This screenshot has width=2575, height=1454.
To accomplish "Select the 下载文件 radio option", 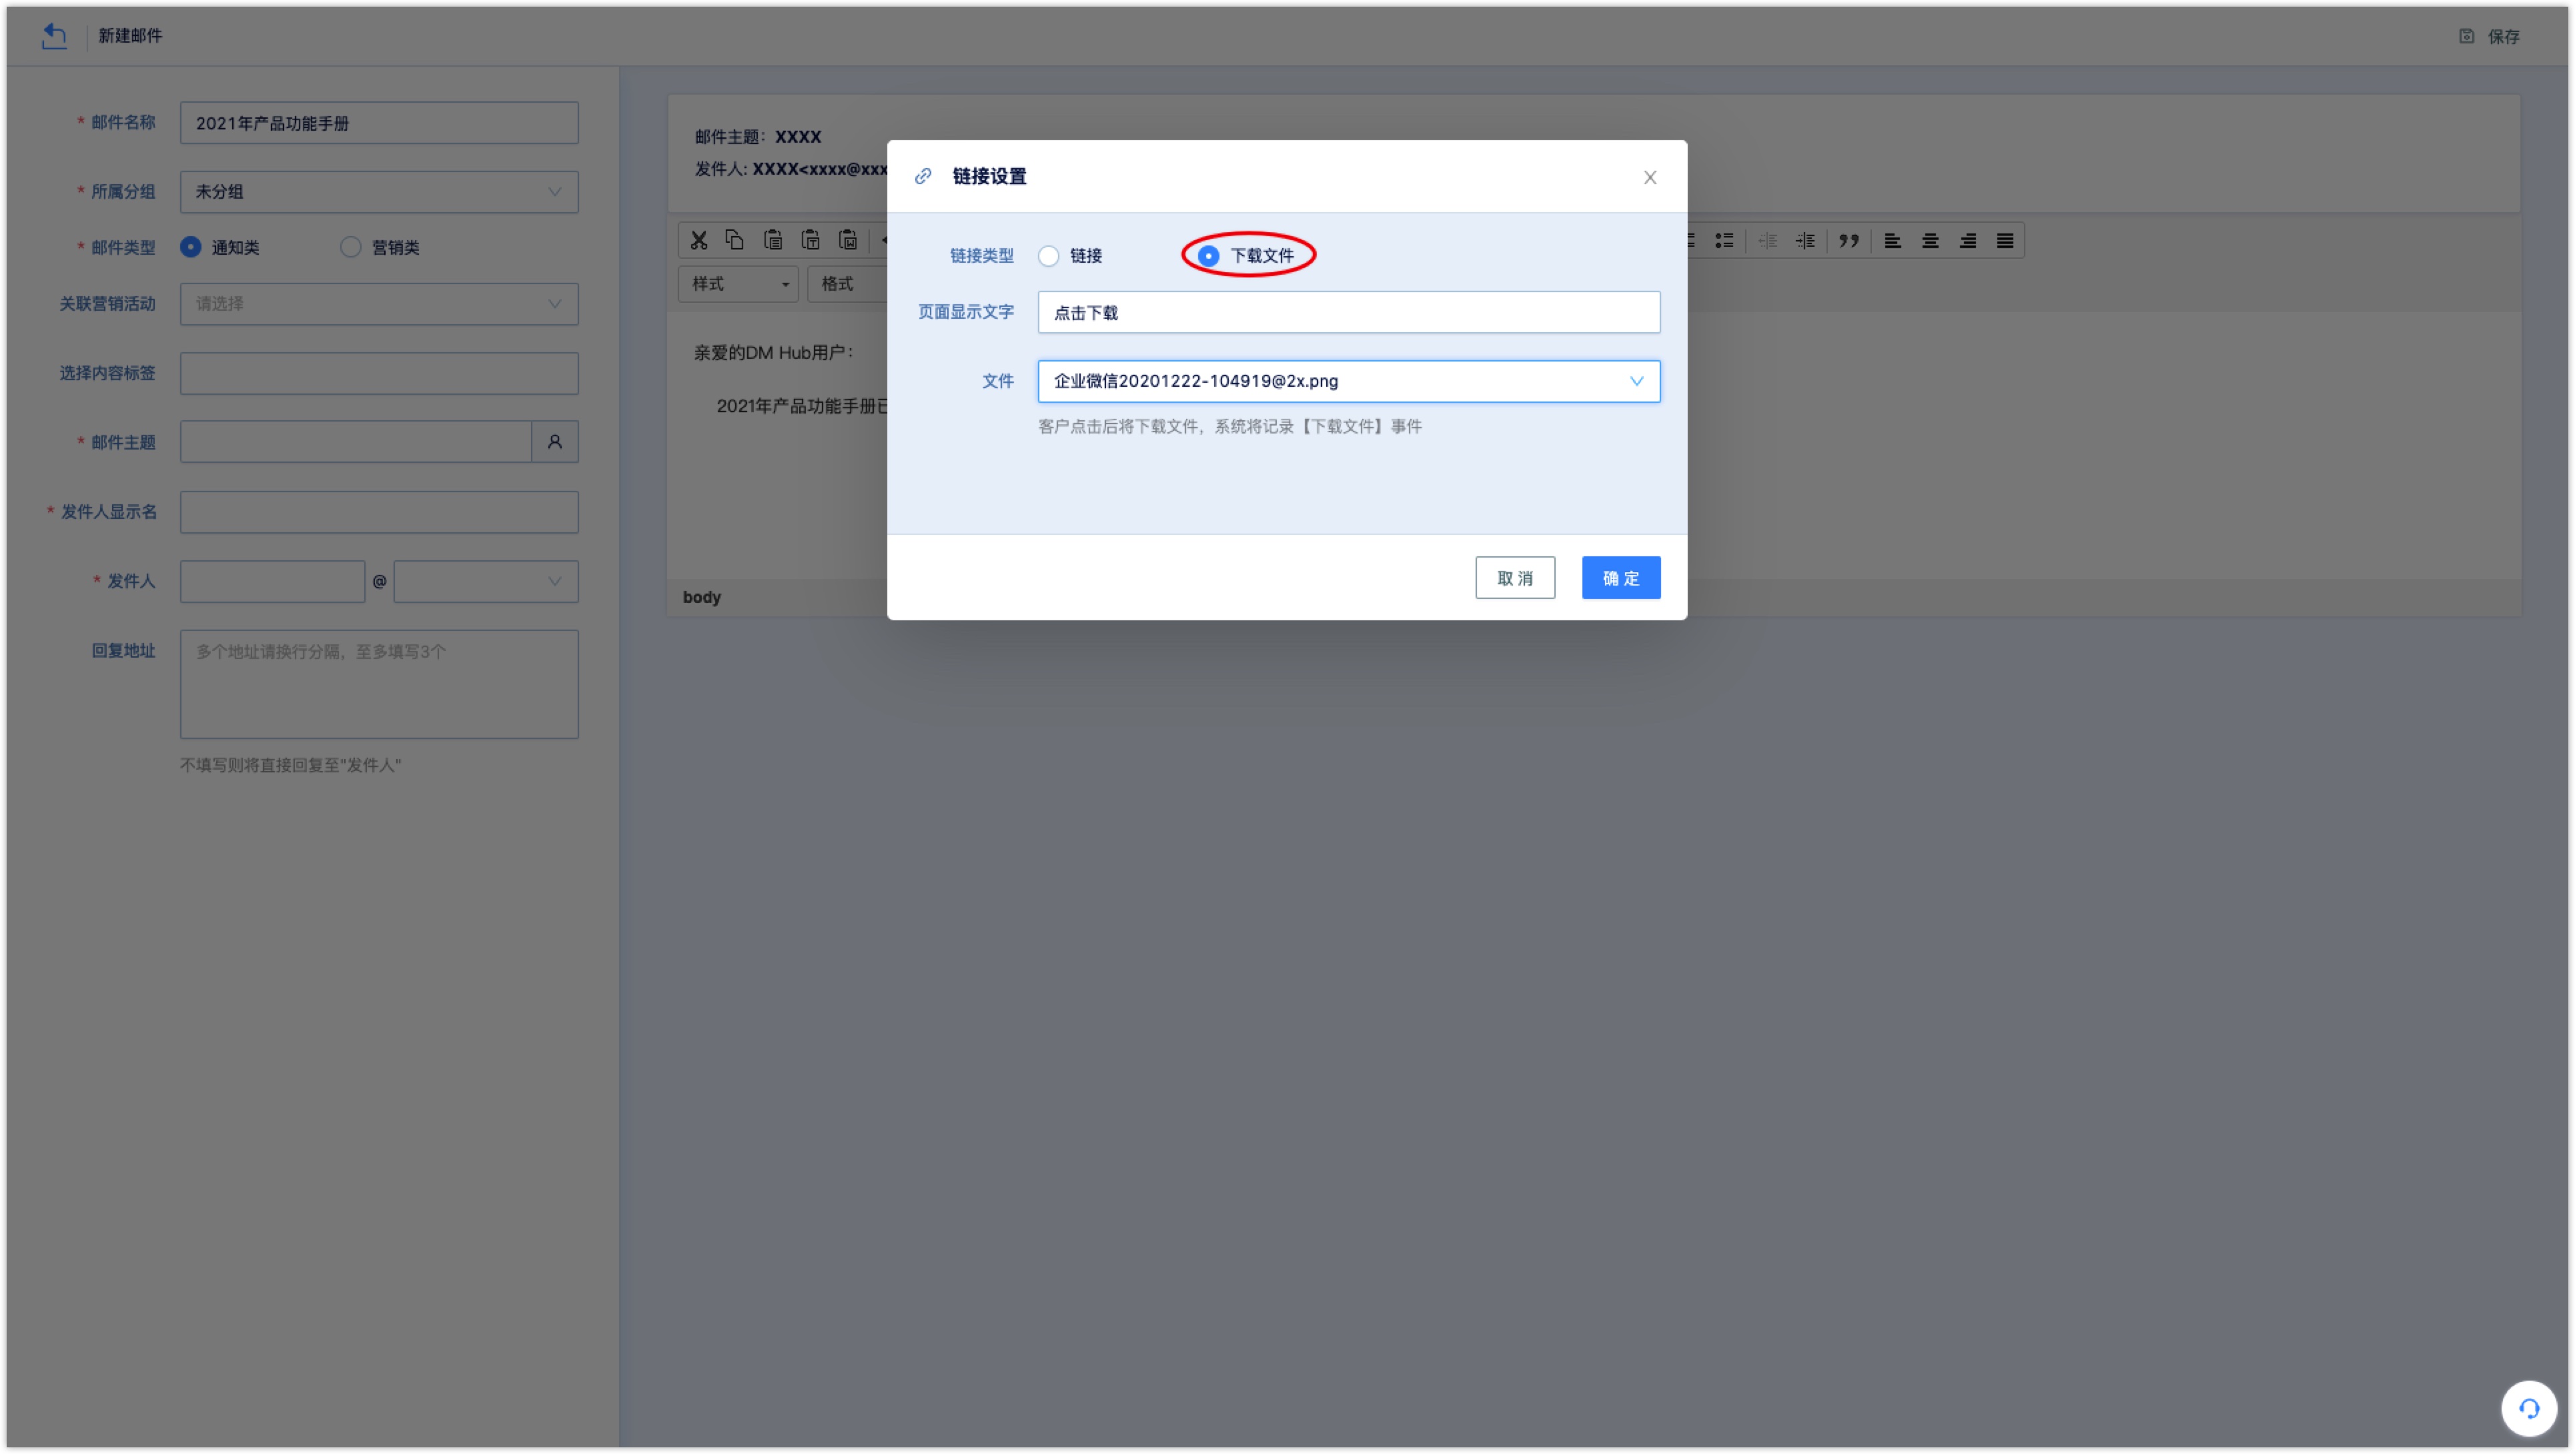I will pos(1209,256).
